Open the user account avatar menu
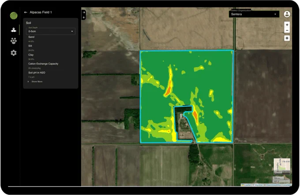This screenshot has height=195, width=300. tap(287, 14)
